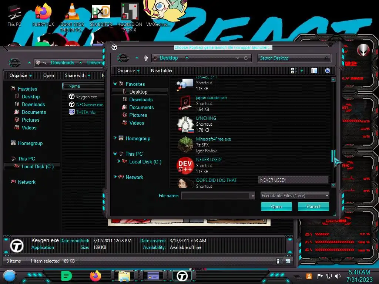
Task: Collapse Favorites tree in dialog
Action: pyautogui.click(x=115, y=84)
